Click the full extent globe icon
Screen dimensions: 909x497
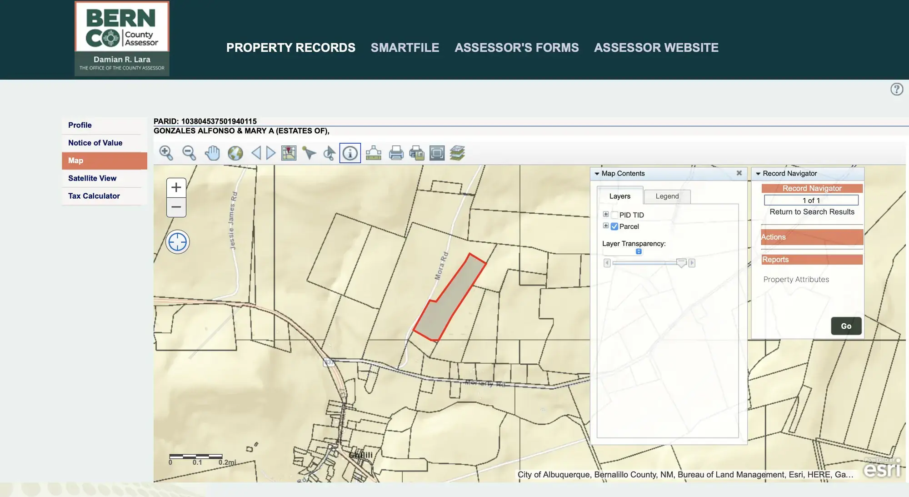235,153
